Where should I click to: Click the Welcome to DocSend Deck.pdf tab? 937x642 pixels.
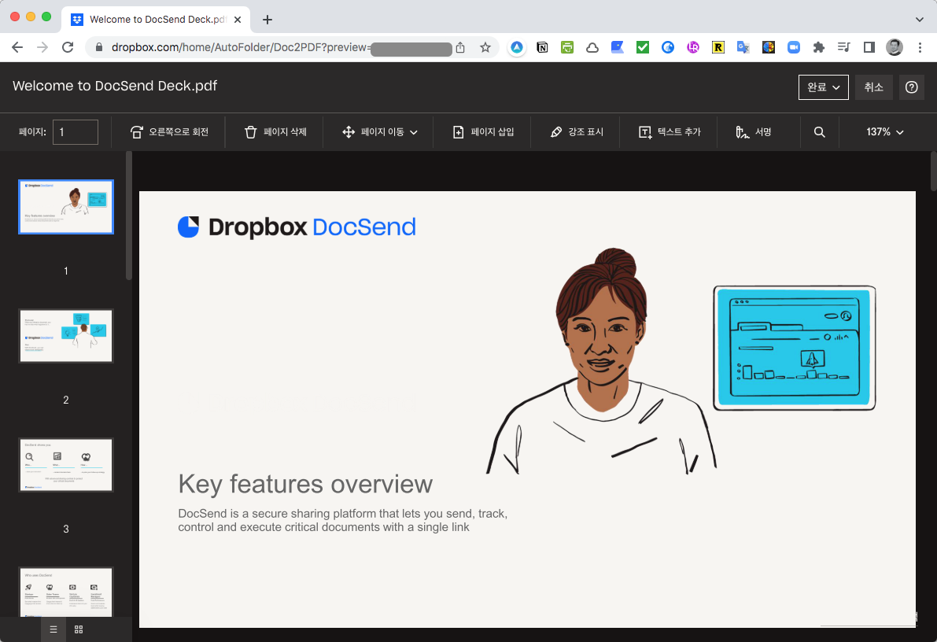pyautogui.click(x=155, y=19)
